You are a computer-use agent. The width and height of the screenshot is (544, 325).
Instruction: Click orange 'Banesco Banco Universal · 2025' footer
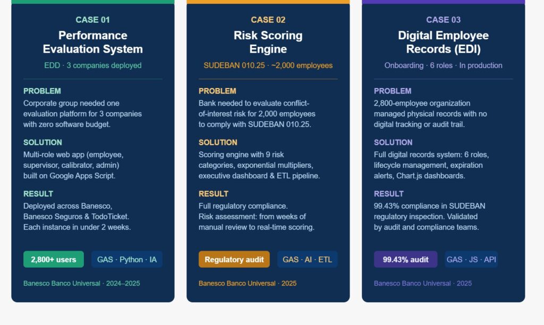coord(248,284)
